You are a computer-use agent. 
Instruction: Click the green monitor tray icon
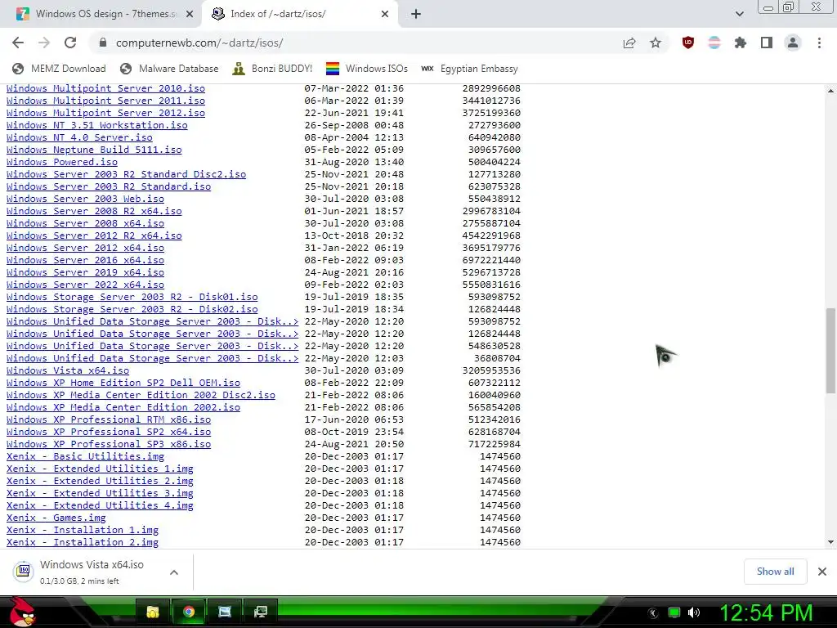point(674,612)
